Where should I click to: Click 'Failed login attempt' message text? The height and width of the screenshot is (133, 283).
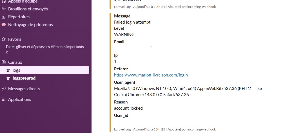pos(132,22)
